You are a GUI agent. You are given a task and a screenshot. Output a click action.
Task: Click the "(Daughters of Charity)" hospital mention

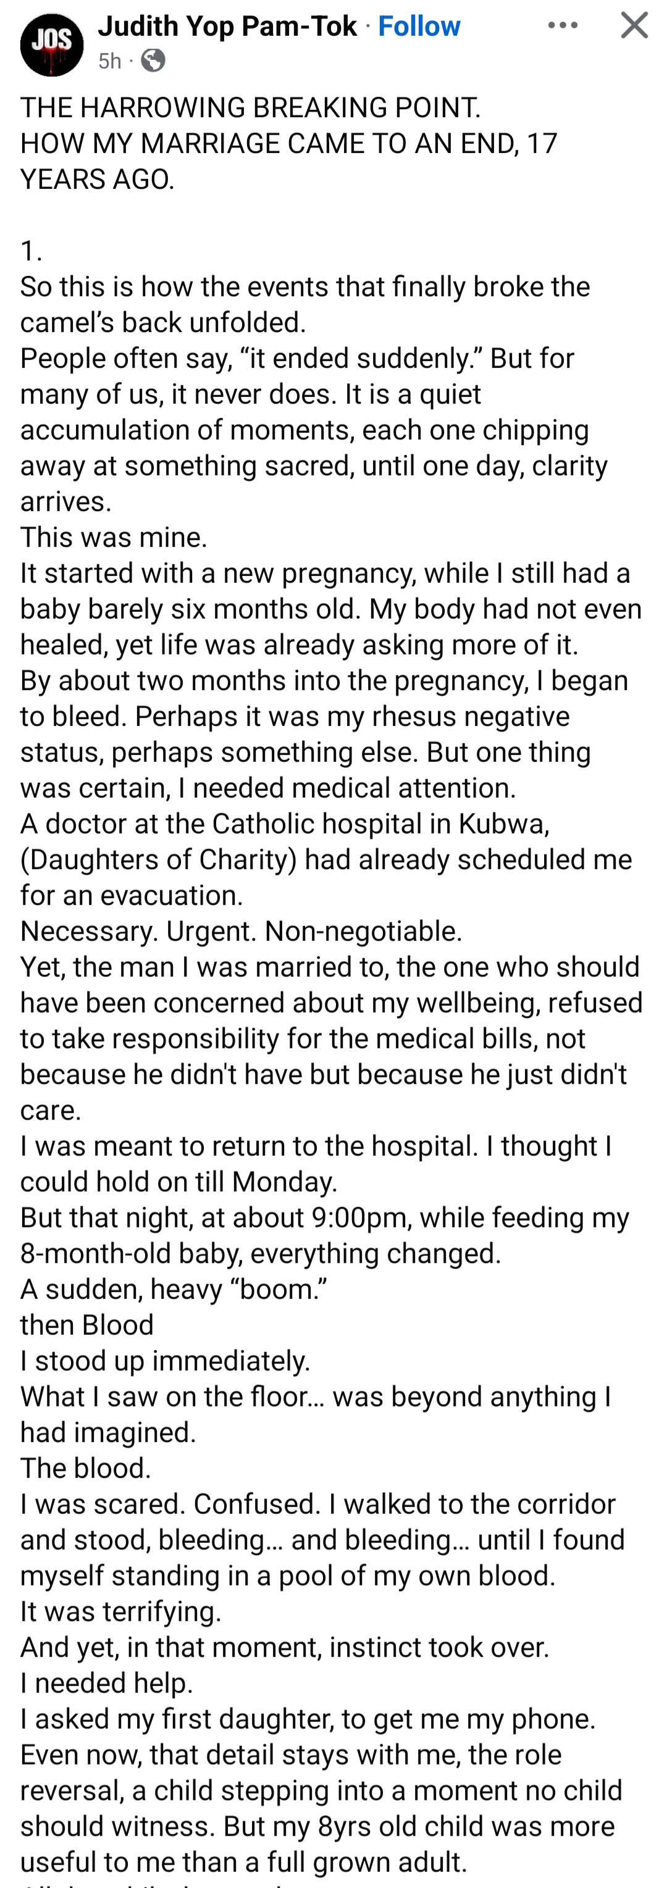[x=158, y=859]
